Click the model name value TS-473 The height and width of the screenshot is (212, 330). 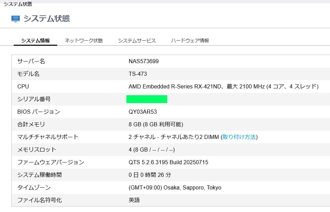point(138,74)
